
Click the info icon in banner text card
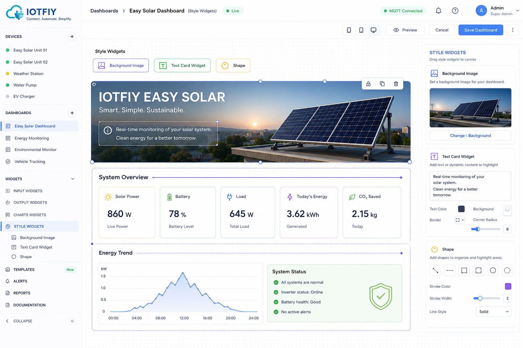pos(108,130)
